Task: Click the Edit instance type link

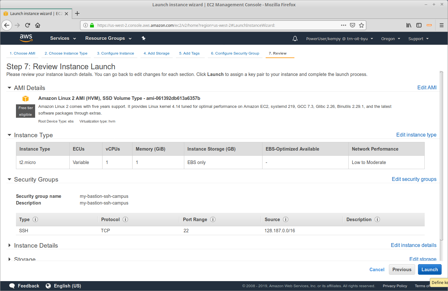Action: point(416,135)
